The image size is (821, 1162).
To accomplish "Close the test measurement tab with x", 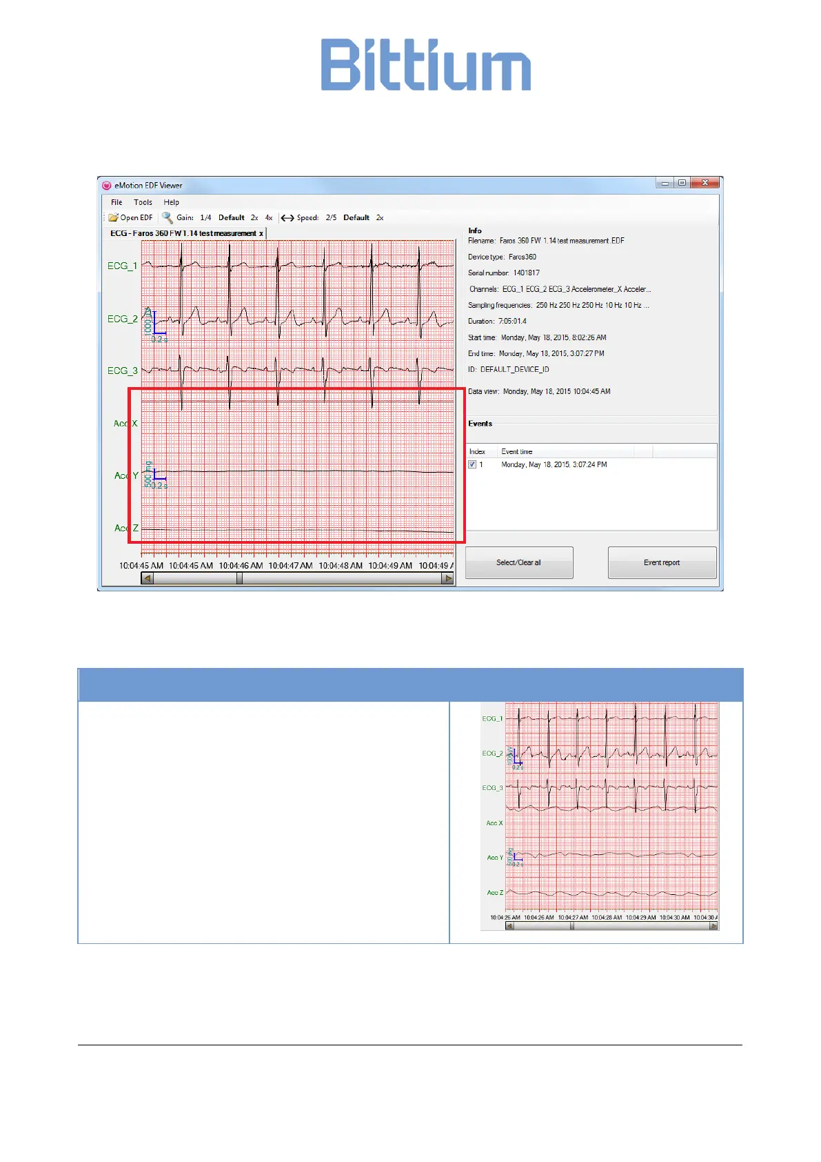I will [x=261, y=234].
